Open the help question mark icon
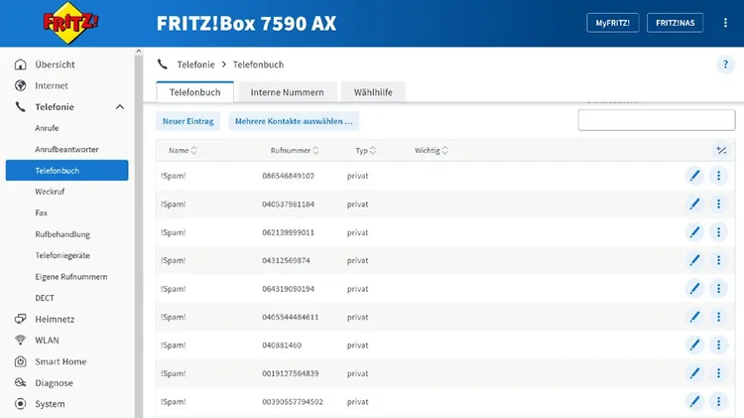This screenshot has width=744, height=418. click(x=724, y=65)
